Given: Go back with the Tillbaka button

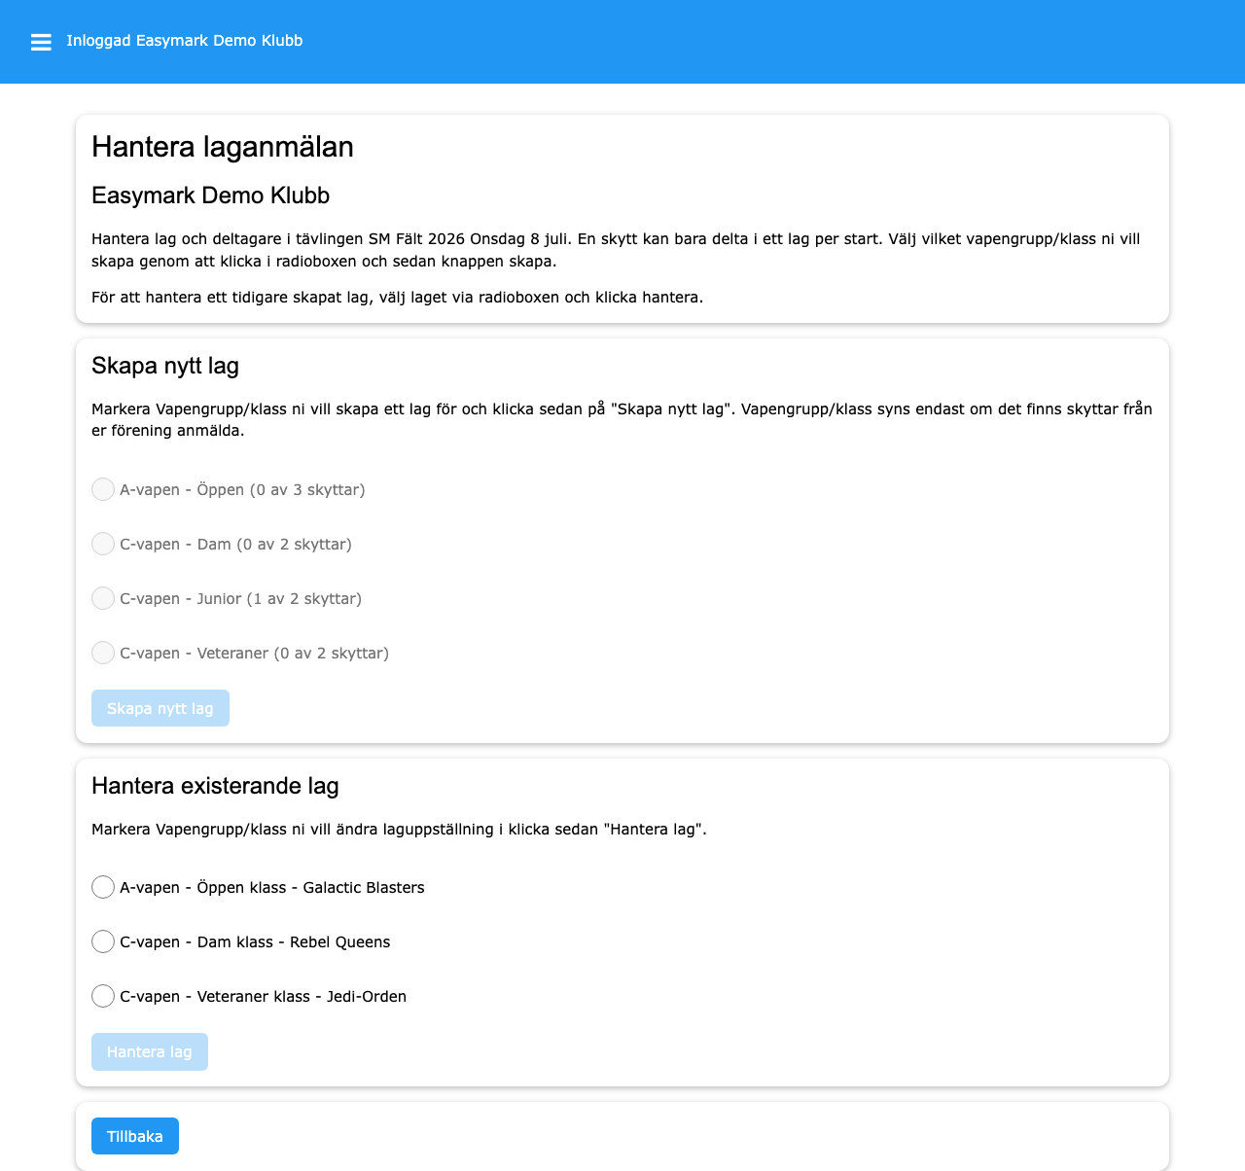Looking at the screenshot, I should point(135,1136).
